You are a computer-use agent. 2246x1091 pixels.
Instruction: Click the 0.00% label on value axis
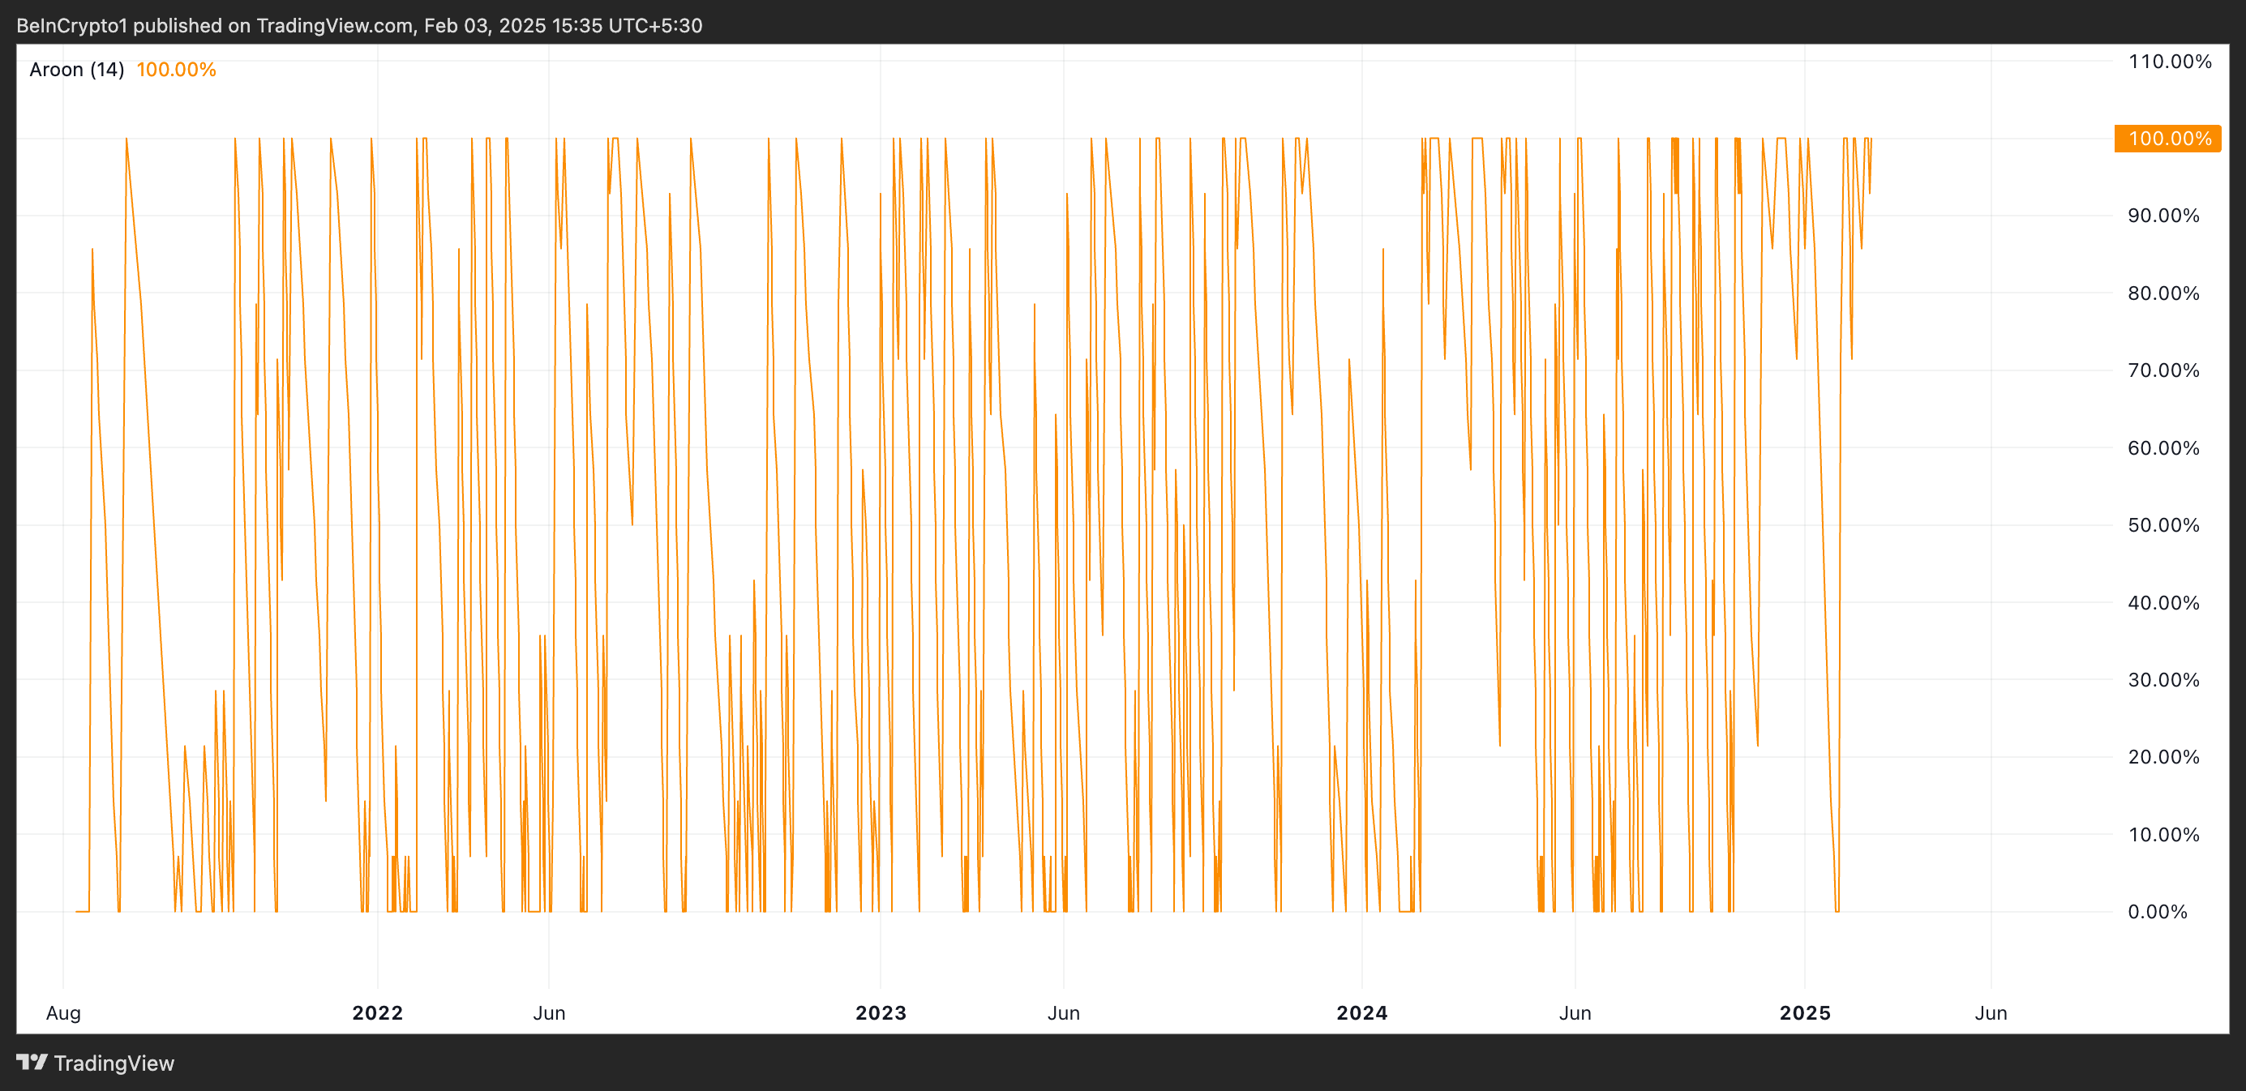[x=2157, y=912]
